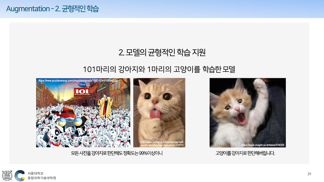Viewport: 324px width, 182px height.
Task: Click the red car headlights in the poster
Action: pos(62,122)
